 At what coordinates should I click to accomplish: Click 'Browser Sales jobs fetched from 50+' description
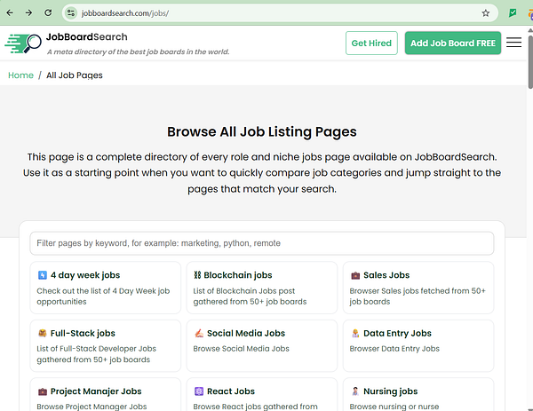pos(418,291)
